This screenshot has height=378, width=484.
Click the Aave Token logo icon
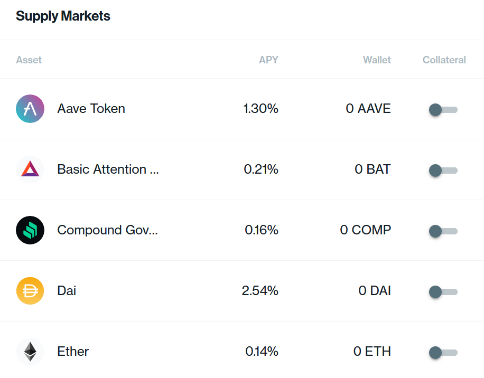click(x=30, y=109)
